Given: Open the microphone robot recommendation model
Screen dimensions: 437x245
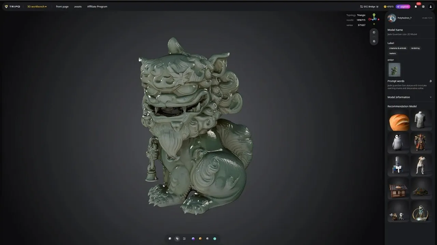Looking at the screenshot, I should coord(398,165).
